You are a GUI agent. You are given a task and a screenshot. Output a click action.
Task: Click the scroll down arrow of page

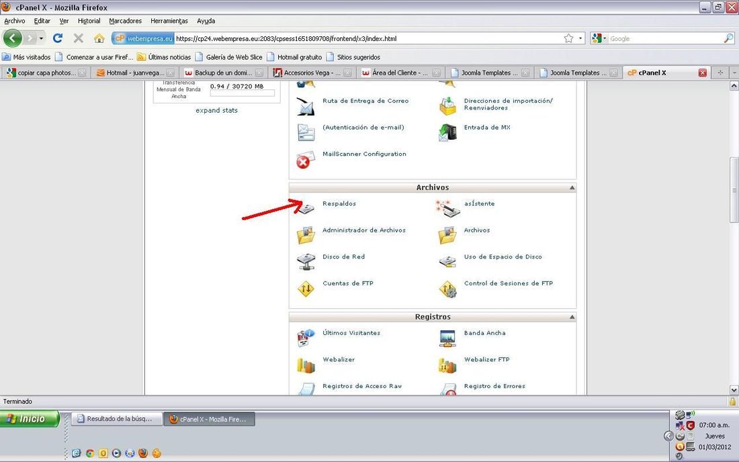tap(734, 390)
